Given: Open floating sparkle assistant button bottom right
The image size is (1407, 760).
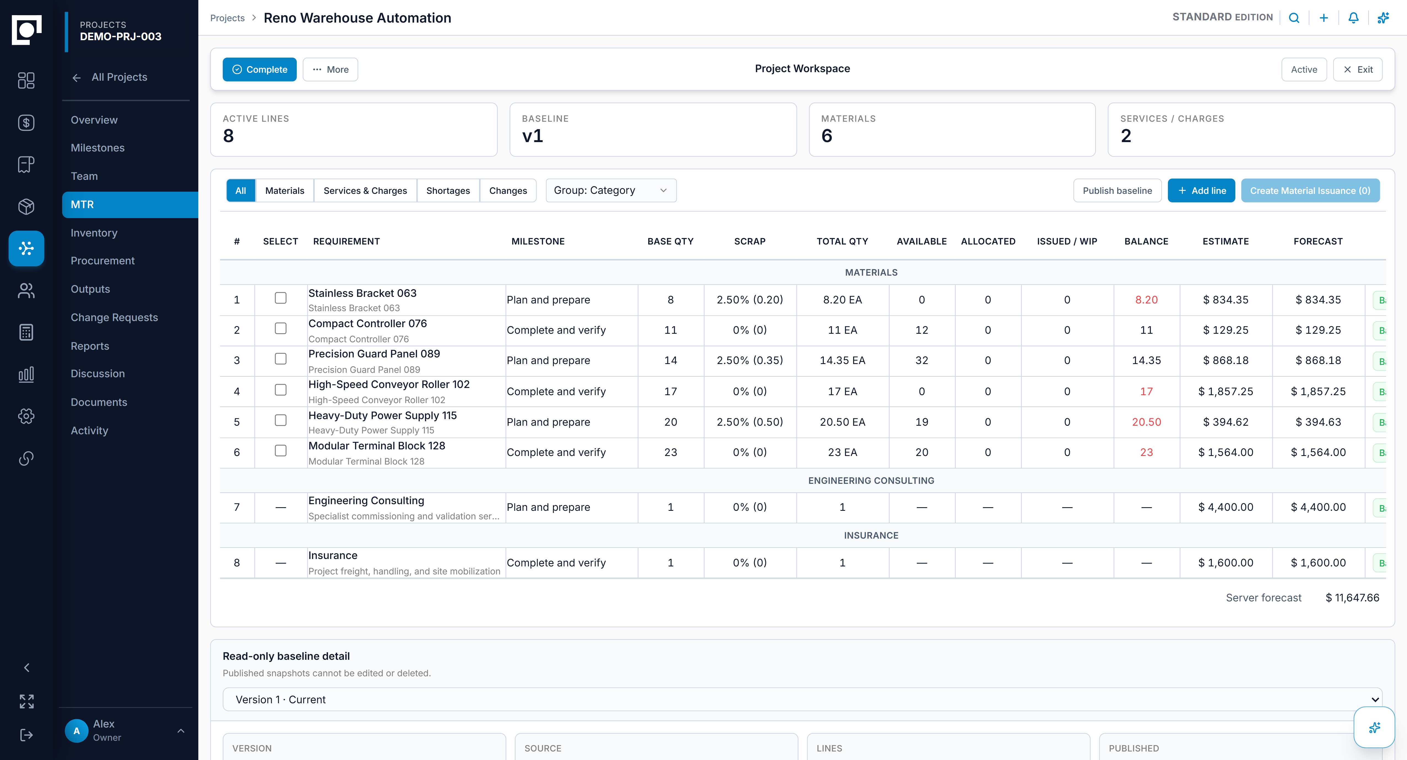Looking at the screenshot, I should [1374, 727].
